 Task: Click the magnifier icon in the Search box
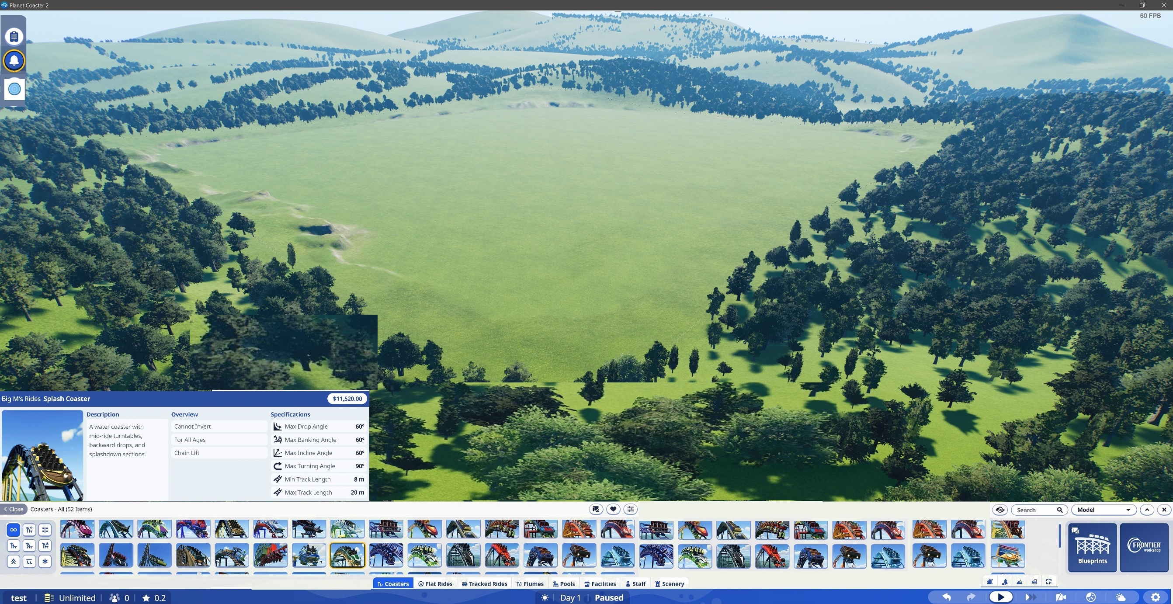[1060, 510]
